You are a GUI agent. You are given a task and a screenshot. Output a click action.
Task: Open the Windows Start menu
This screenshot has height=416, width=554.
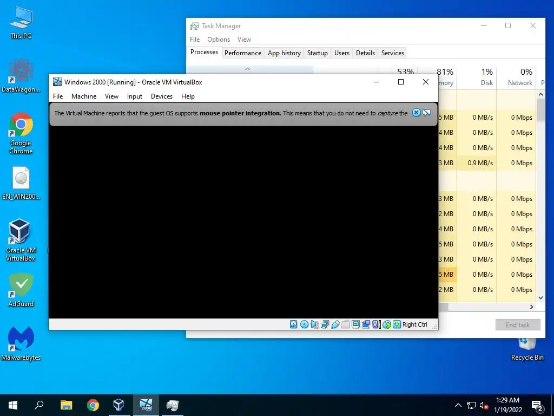(x=13, y=405)
